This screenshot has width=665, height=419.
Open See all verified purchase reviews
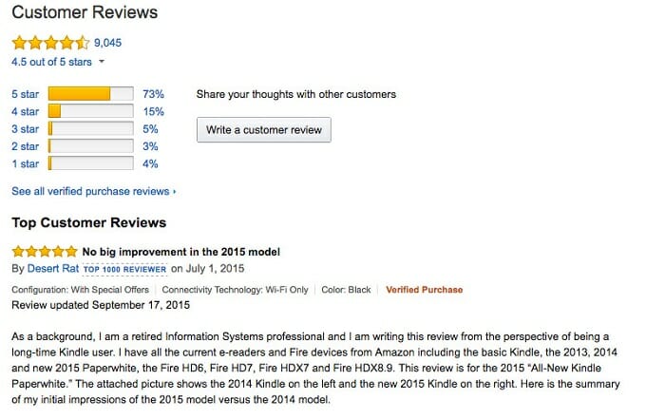point(90,191)
